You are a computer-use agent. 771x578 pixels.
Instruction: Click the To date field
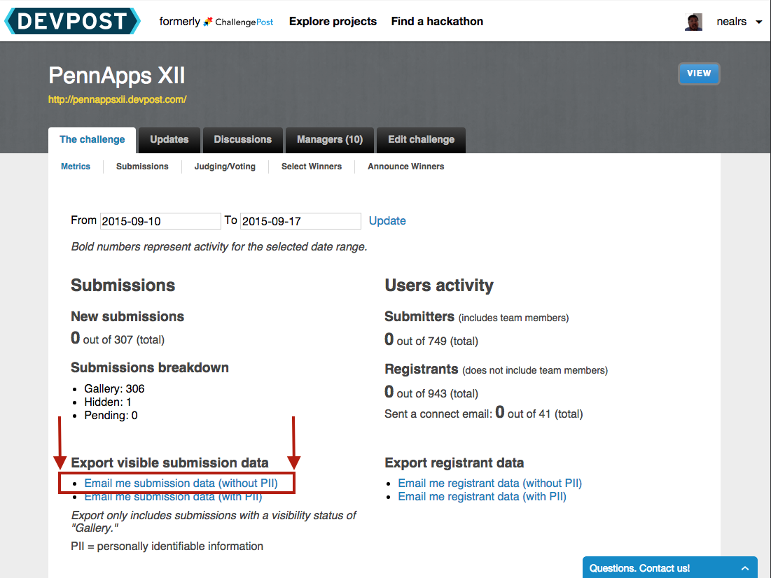click(x=300, y=221)
